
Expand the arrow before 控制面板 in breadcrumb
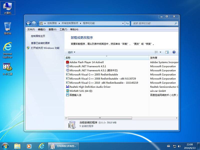[45, 23]
